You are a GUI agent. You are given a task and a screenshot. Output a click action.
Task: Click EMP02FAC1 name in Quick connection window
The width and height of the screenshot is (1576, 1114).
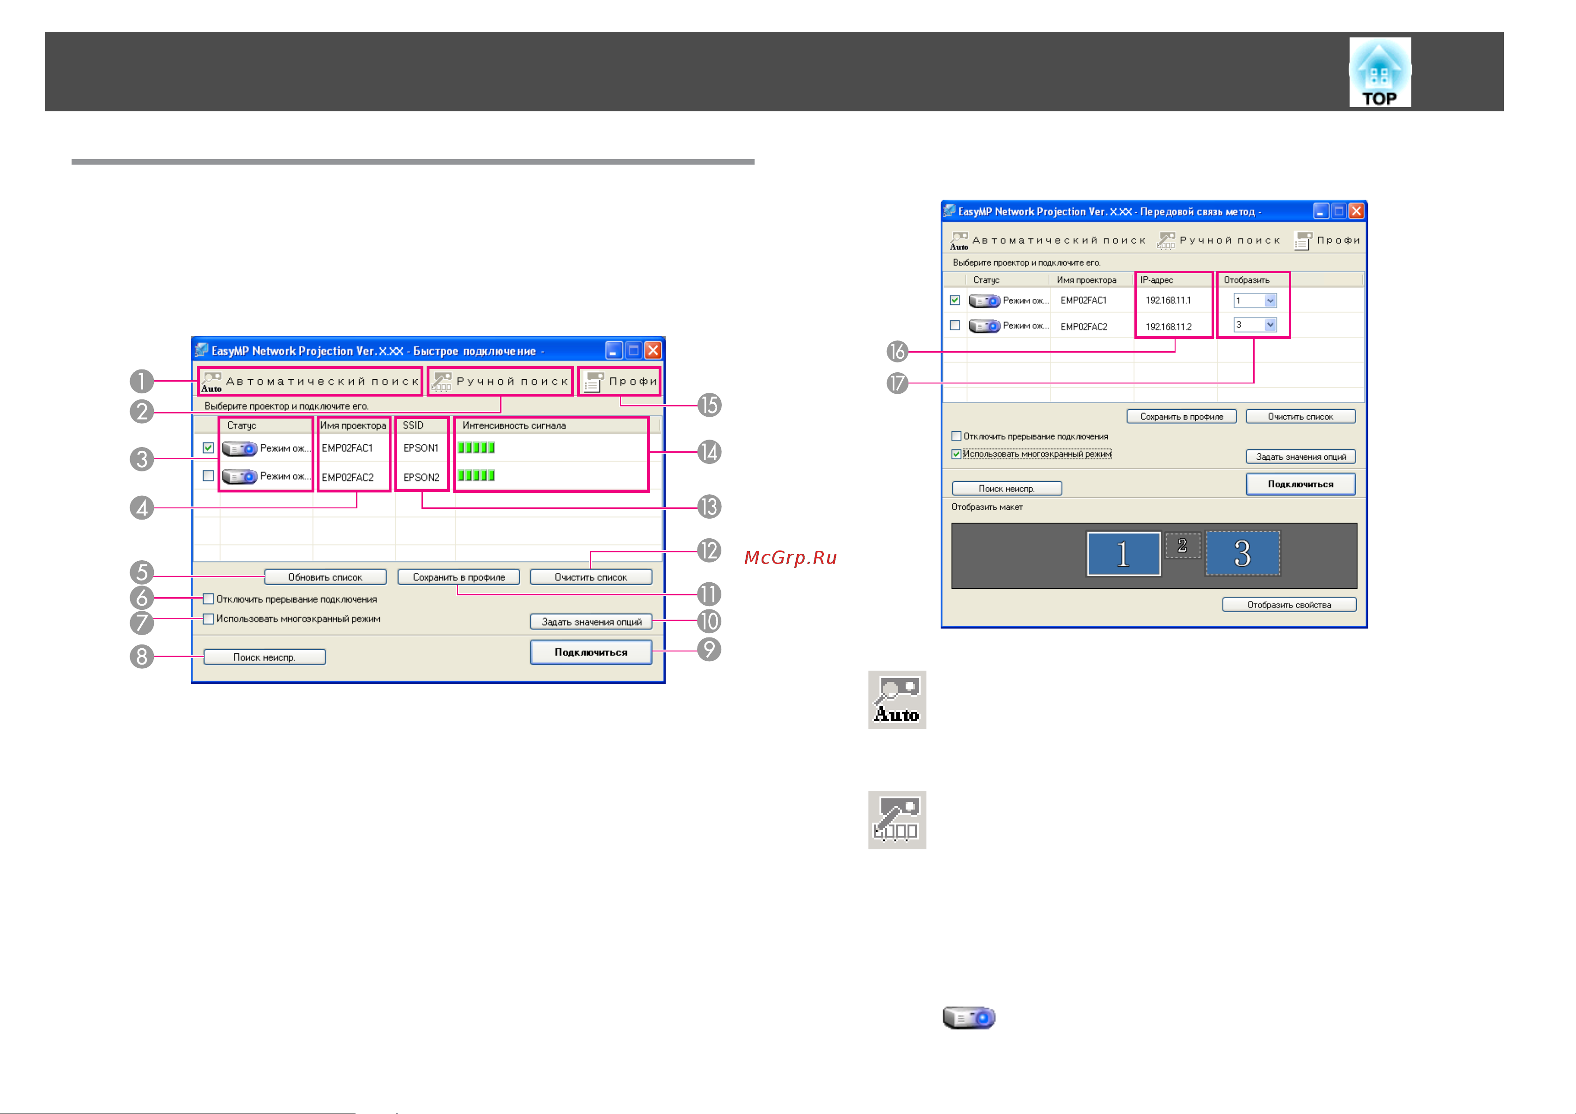[347, 448]
